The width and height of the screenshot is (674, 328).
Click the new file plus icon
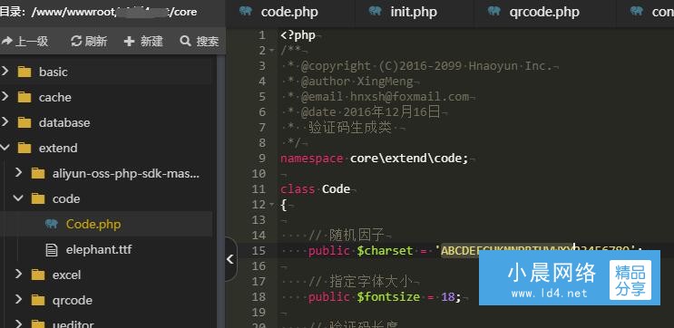coord(129,41)
